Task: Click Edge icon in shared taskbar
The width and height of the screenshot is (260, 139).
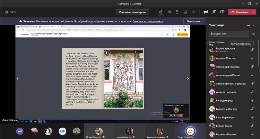Action: click(x=31, y=121)
